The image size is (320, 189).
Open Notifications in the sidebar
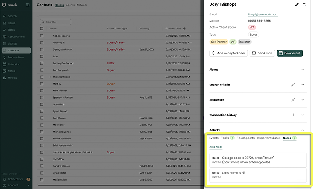click(x=16, y=179)
